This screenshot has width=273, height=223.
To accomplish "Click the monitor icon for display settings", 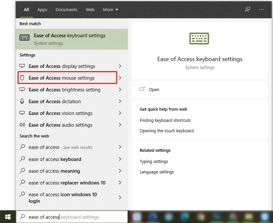I will [23, 66].
